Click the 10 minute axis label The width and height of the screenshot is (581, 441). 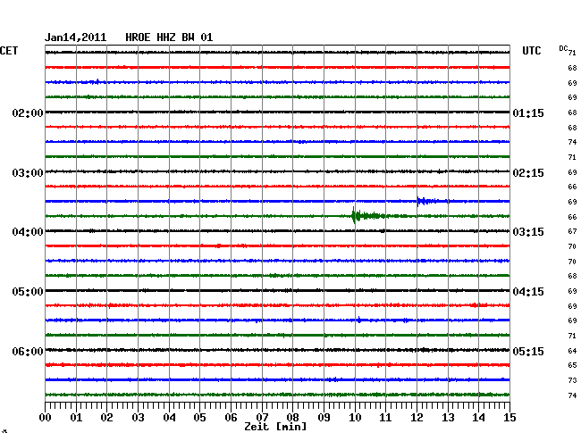[x=355, y=418]
